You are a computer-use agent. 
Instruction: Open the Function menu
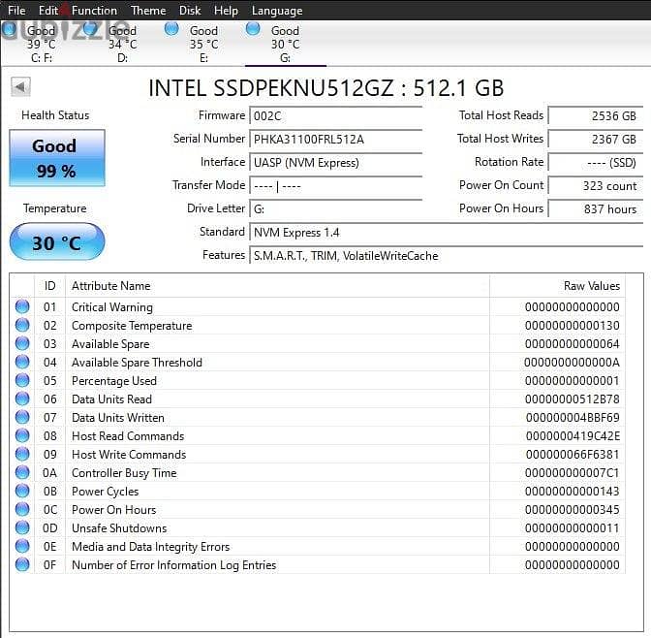pyautogui.click(x=94, y=11)
